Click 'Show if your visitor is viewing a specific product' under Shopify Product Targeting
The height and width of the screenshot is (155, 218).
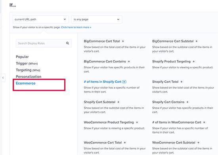tap(183, 68)
